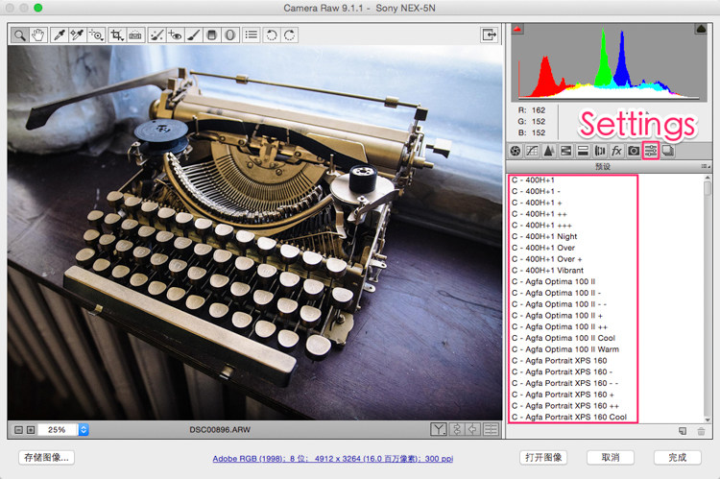
Task: Toggle highlight clipping warning in histogram
Action: [x=701, y=30]
